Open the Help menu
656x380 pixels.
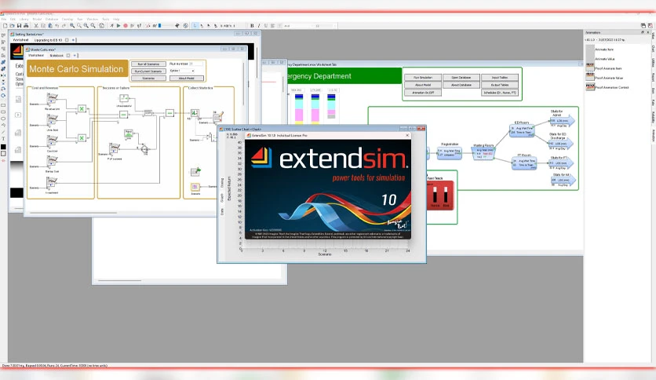116,20
